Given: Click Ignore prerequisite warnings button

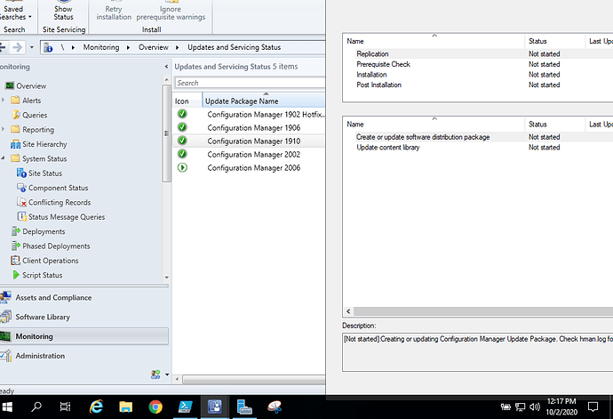Looking at the screenshot, I should coord(171,12).
